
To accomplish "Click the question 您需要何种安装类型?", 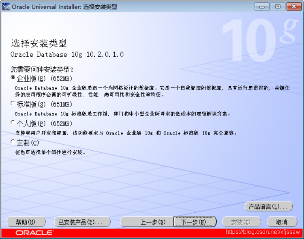I will [42, 69].
